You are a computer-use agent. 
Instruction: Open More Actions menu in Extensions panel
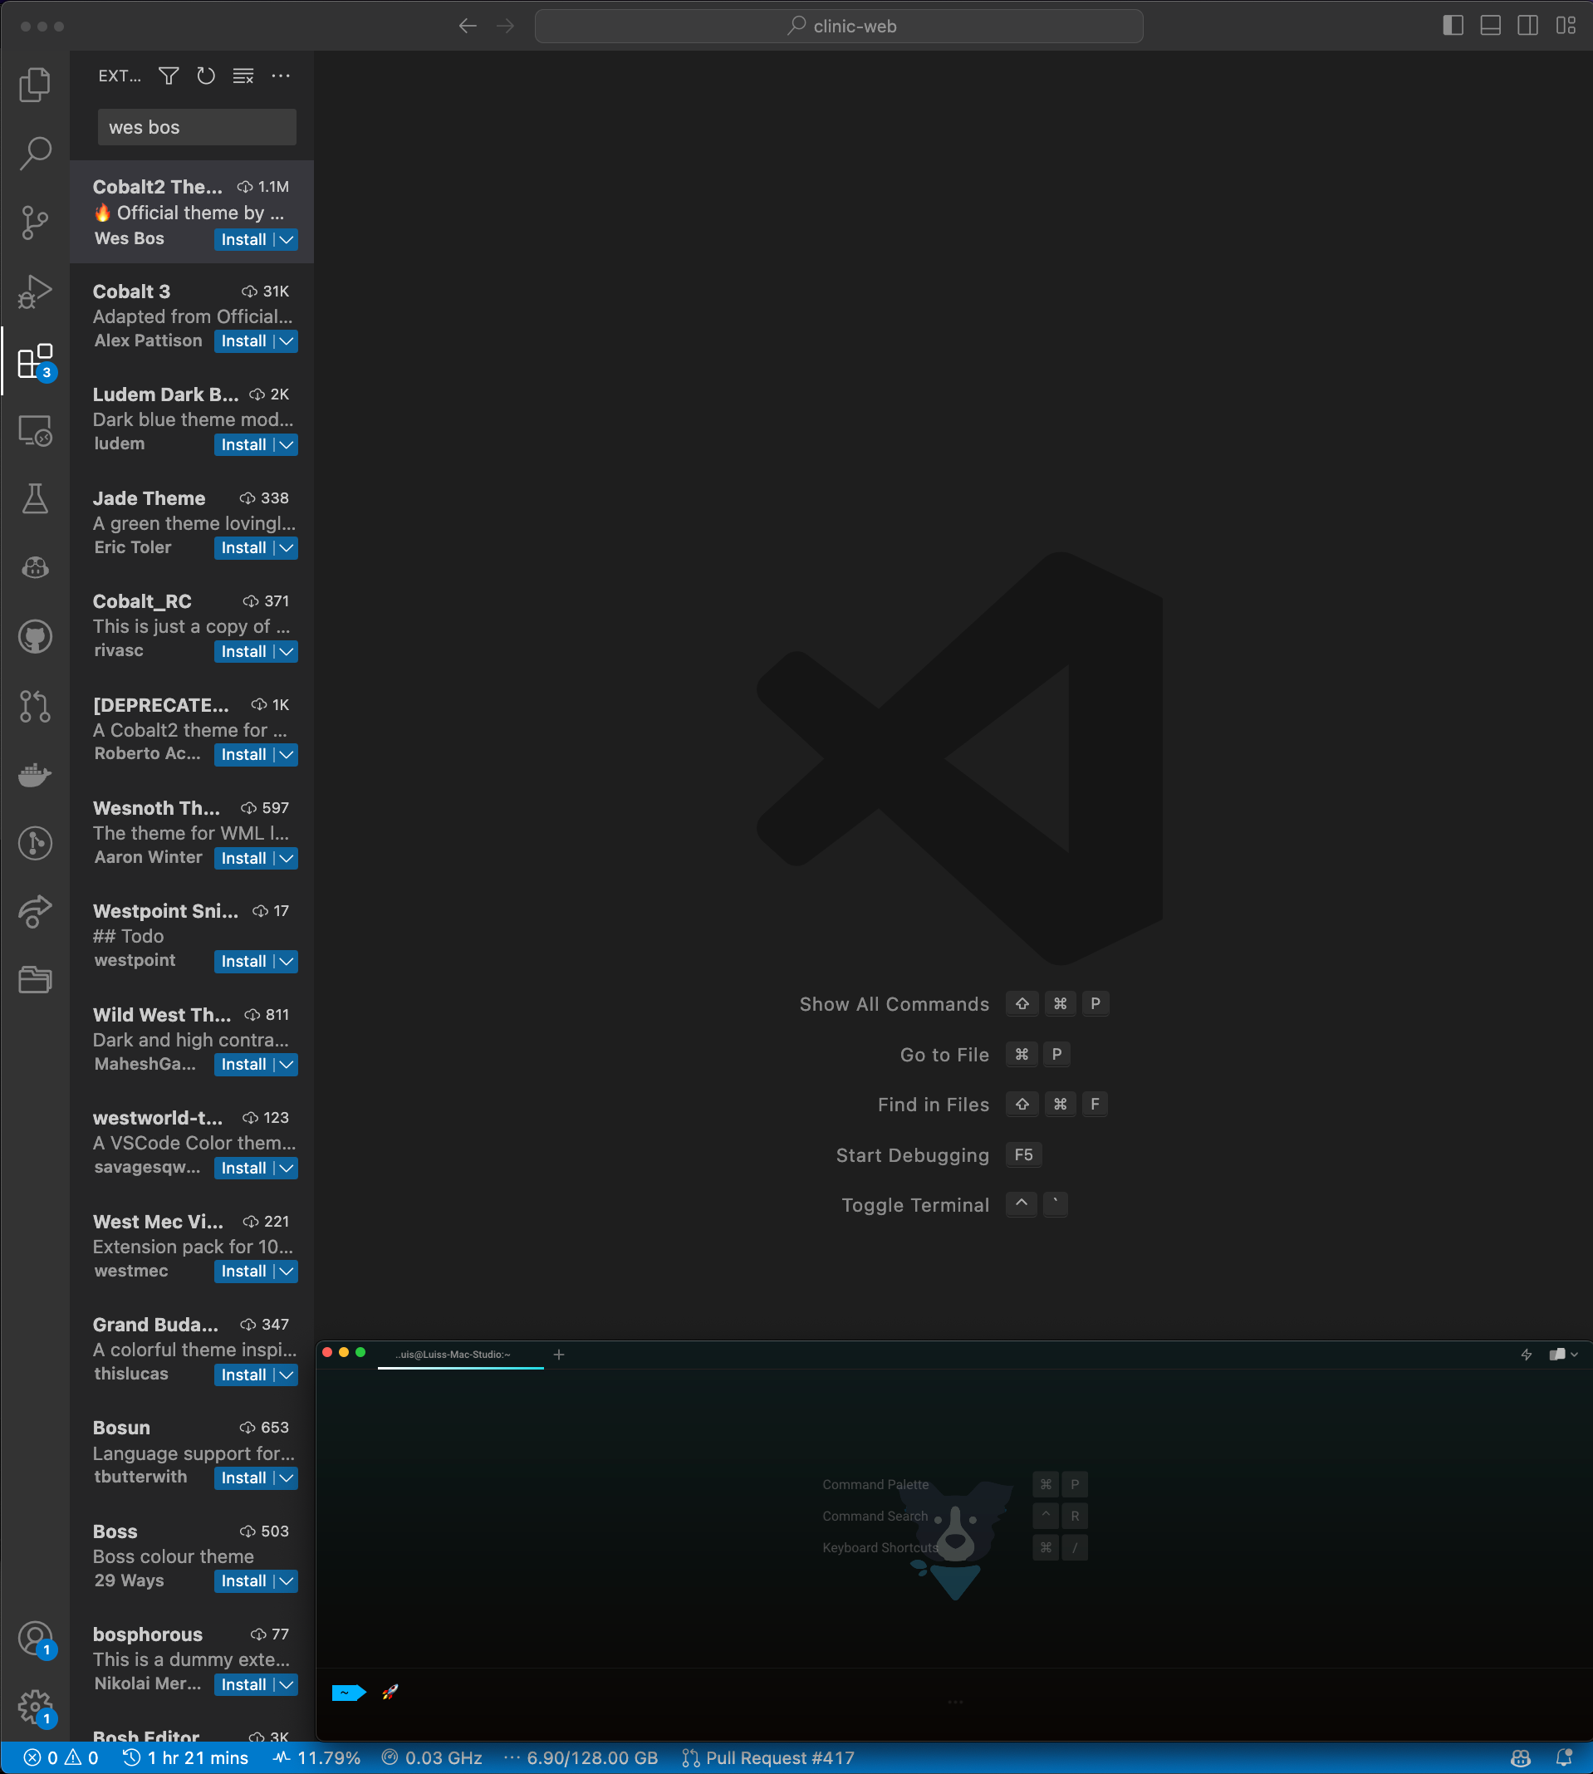coord(281,76)
